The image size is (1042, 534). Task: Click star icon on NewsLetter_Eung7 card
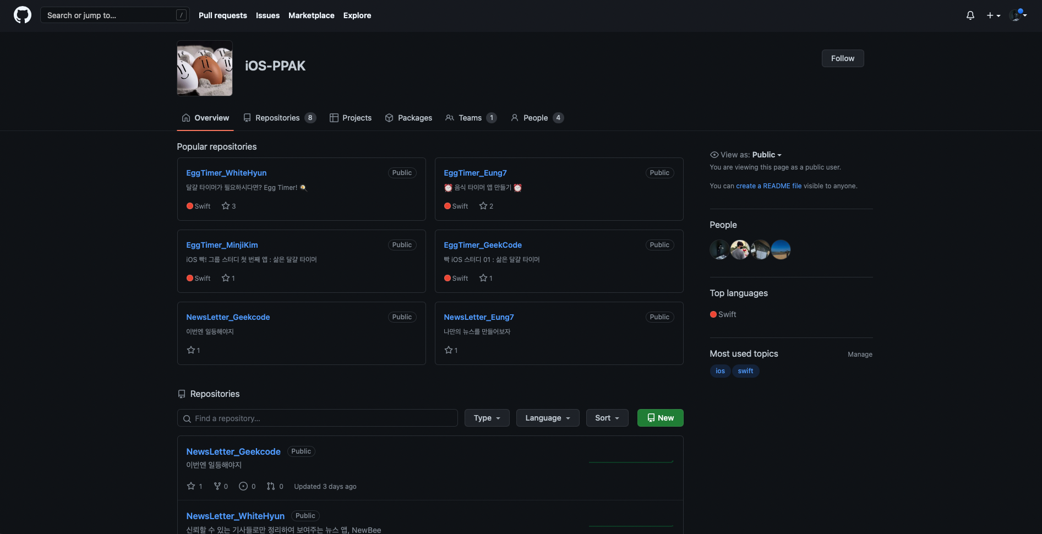(x=448, y=350)
